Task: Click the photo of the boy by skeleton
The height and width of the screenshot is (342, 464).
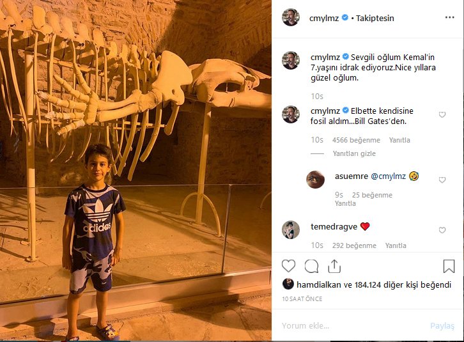Action: pyautogui.click(x=135, y=171)
